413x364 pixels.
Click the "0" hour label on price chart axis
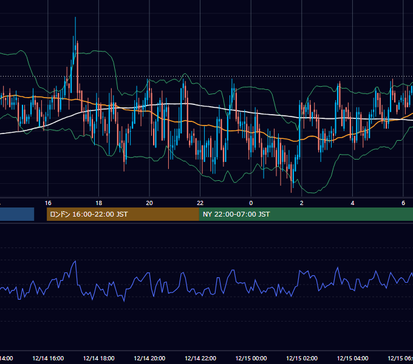[x=251, y=203]
